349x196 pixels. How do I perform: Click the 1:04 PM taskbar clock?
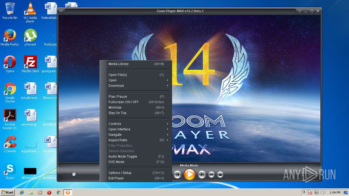click(x=335, y=192)
